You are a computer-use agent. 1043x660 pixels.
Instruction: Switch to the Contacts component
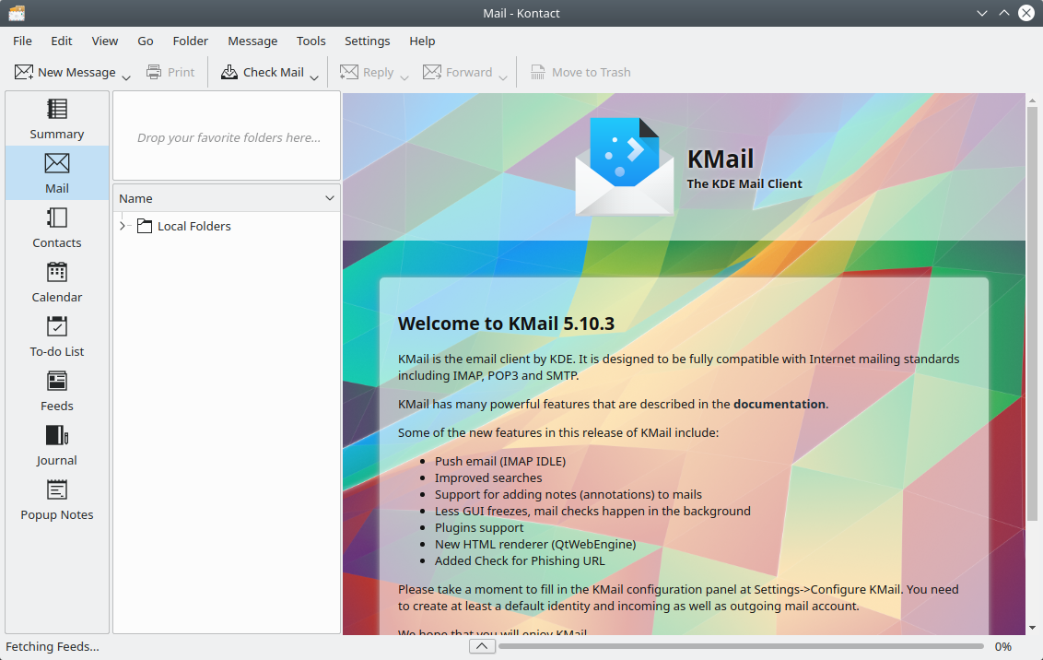point(57,228)
